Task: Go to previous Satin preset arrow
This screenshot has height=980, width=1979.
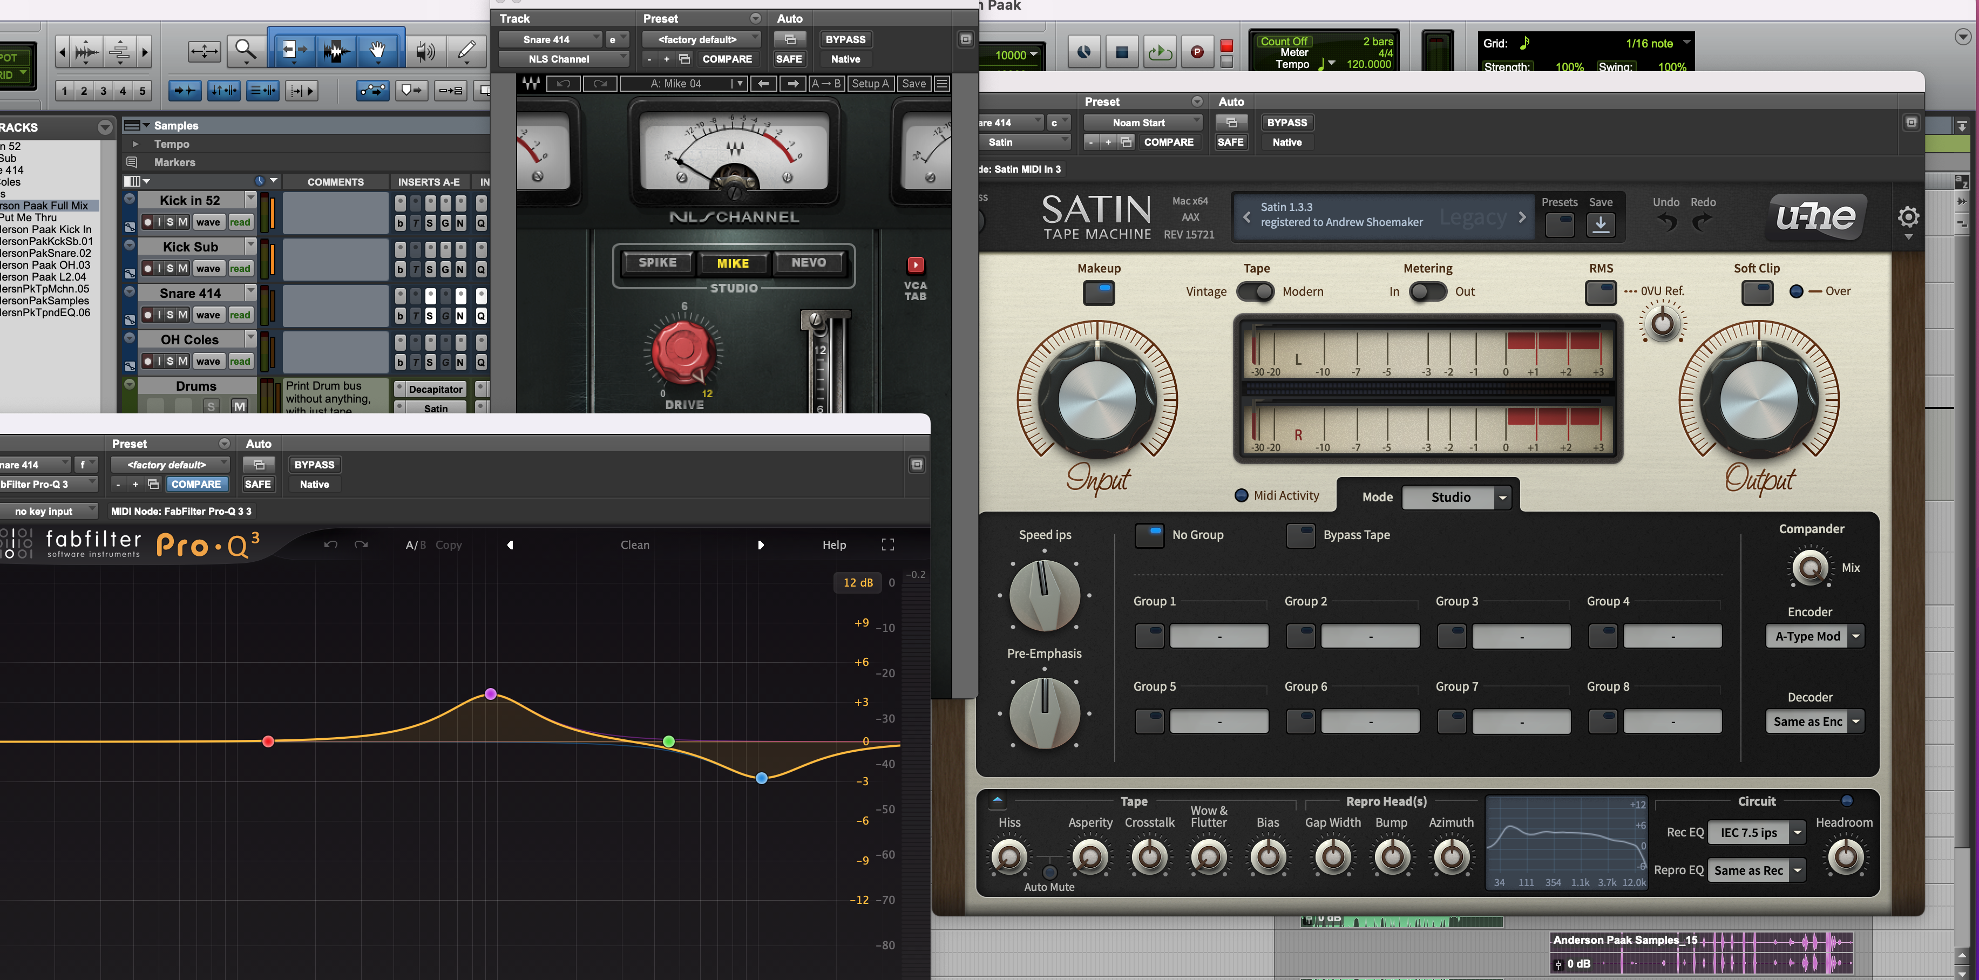Action: [1246, 217]
